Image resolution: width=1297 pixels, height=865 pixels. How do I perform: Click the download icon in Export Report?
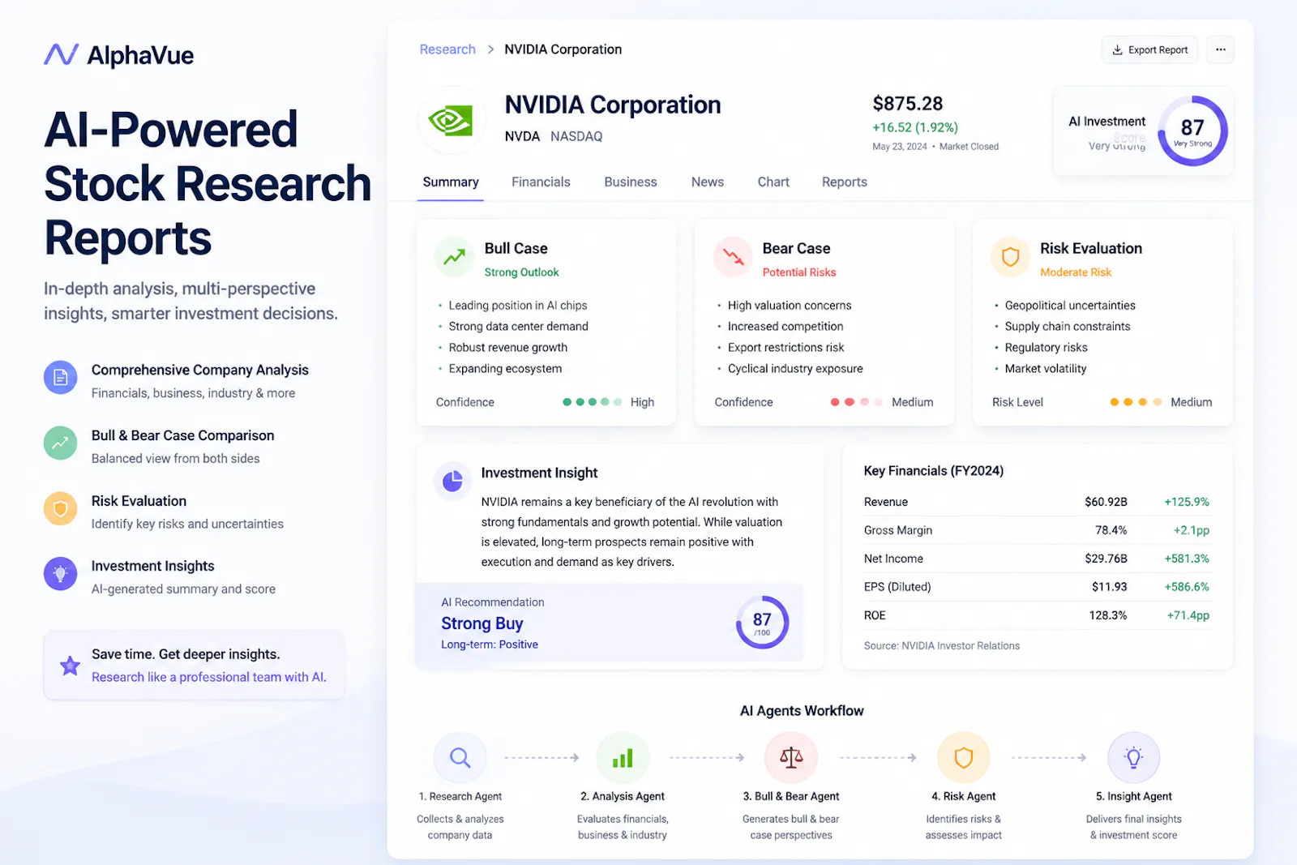(x=1117, y=50)
